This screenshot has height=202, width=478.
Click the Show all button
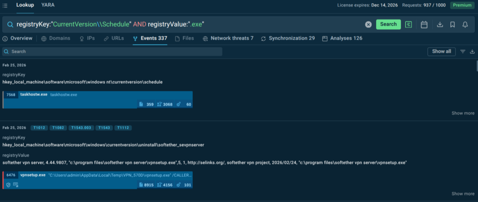pos(441,52)
